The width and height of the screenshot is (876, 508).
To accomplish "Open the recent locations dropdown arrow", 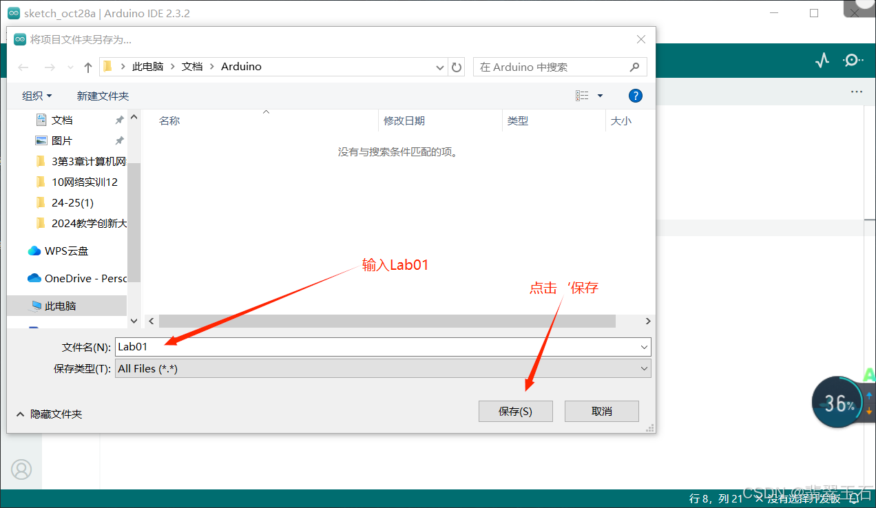I will point(70,67).
